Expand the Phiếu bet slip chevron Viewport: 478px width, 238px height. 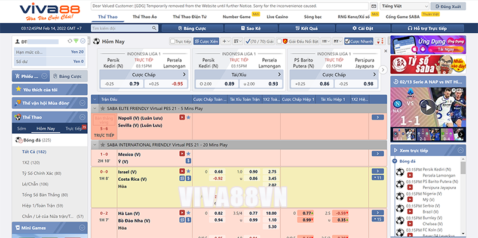(44, 76)
